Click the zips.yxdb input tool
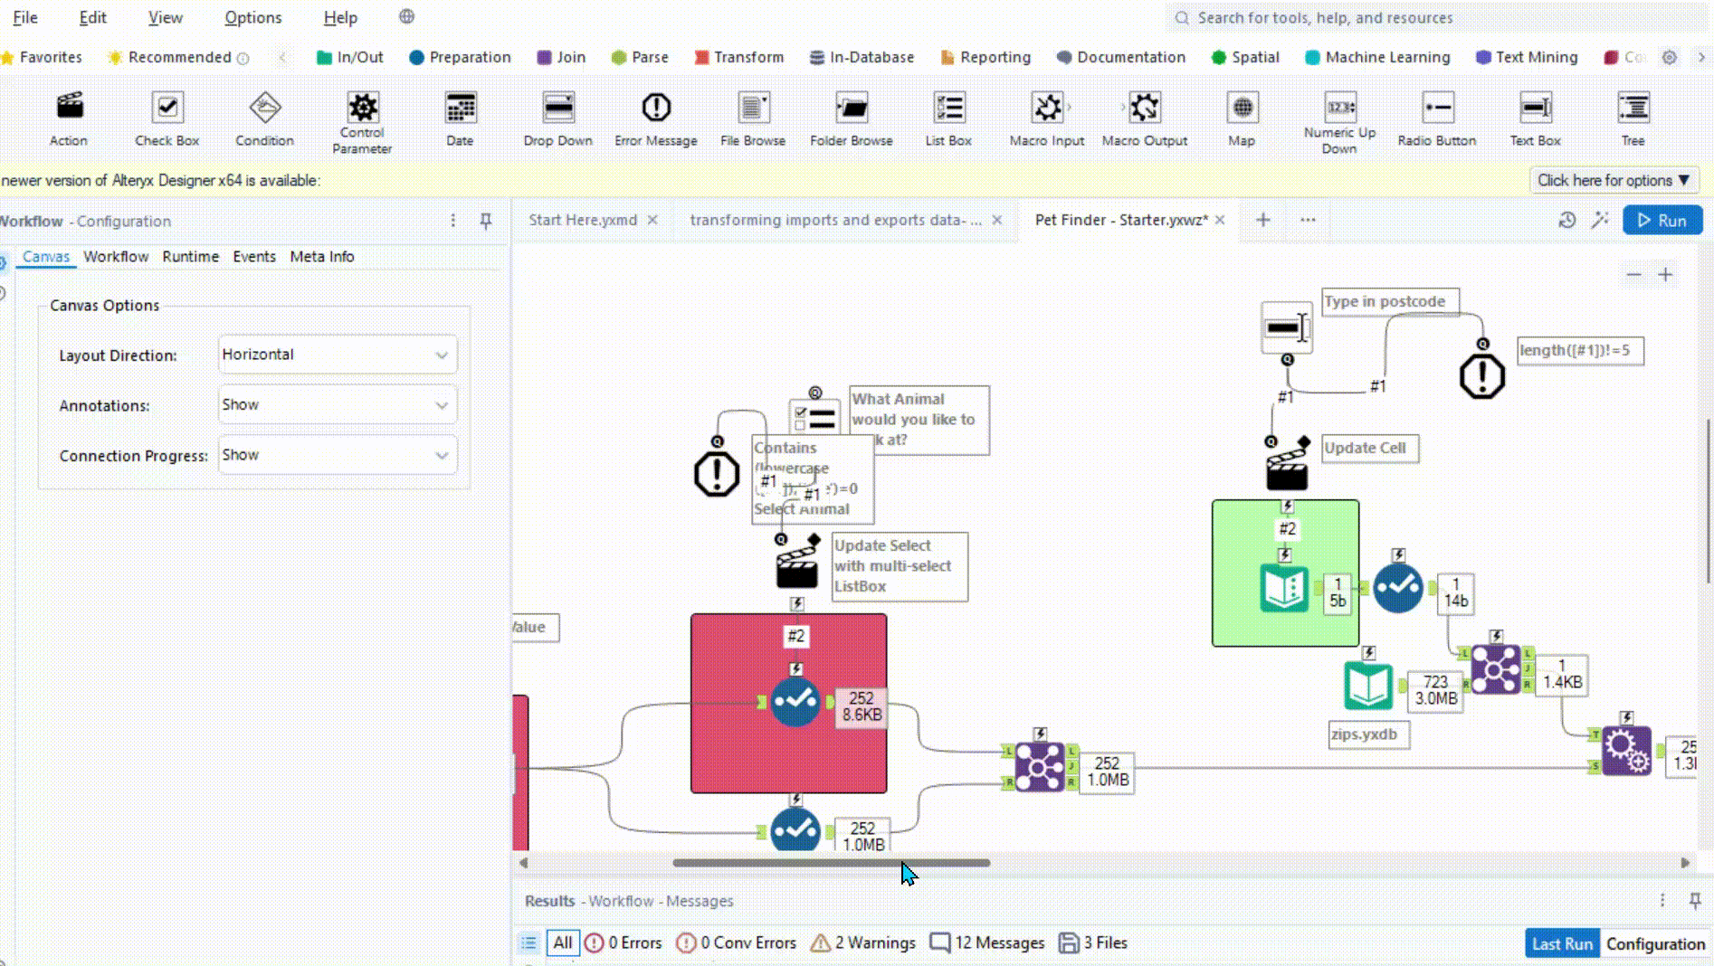1714x966 pixels. click(1367, 686)
